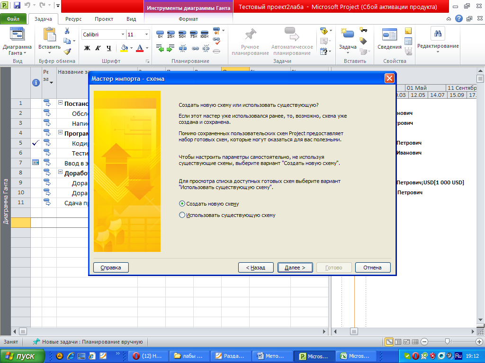Expand task mode column header dropdown
The image size is (485, 363).
[51, 82]
